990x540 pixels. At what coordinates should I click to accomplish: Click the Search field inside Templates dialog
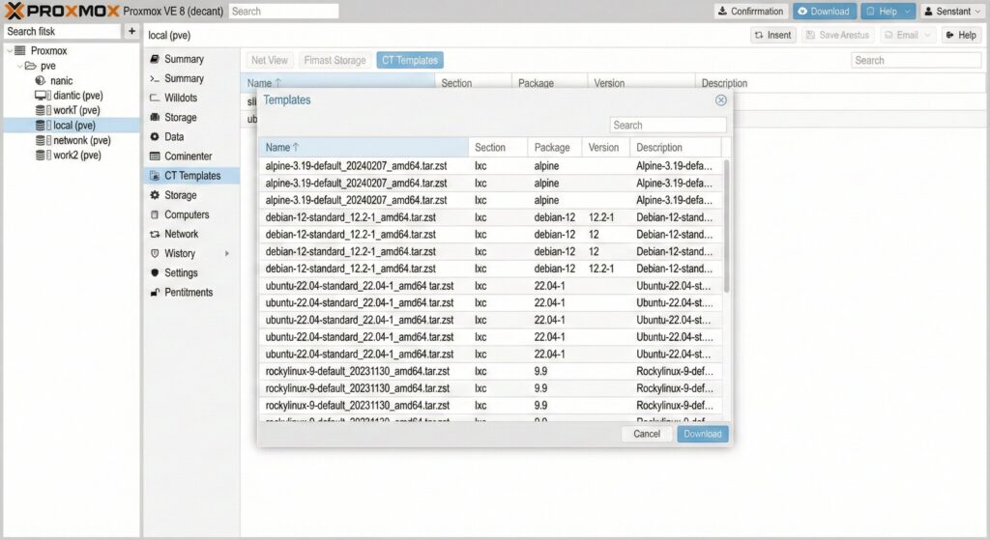coord(668,126)
